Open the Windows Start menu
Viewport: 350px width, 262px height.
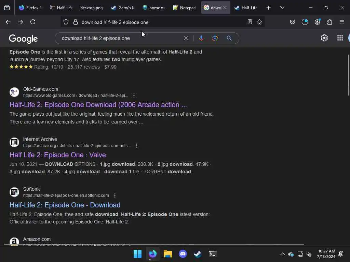[137, 254]
